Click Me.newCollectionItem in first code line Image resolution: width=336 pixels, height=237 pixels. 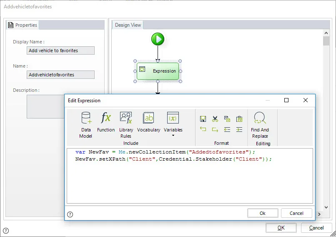[x=152, y=152]
